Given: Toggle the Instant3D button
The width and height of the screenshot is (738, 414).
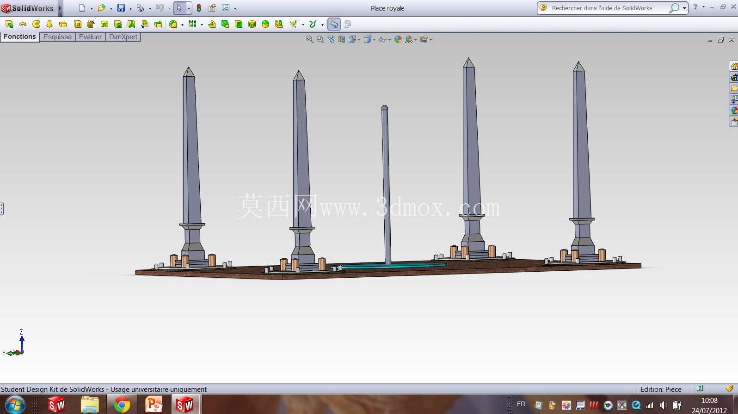Looking at the screenshot, I should coord(334,24).
